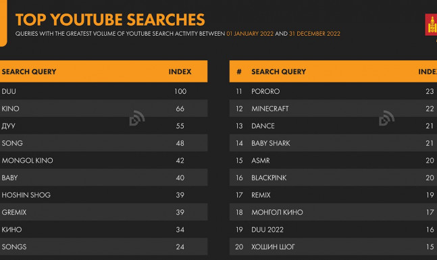Select the 'HOSHIN SHOG' query
The width and height of the screenshot is (437, 260).
(26, 194)
